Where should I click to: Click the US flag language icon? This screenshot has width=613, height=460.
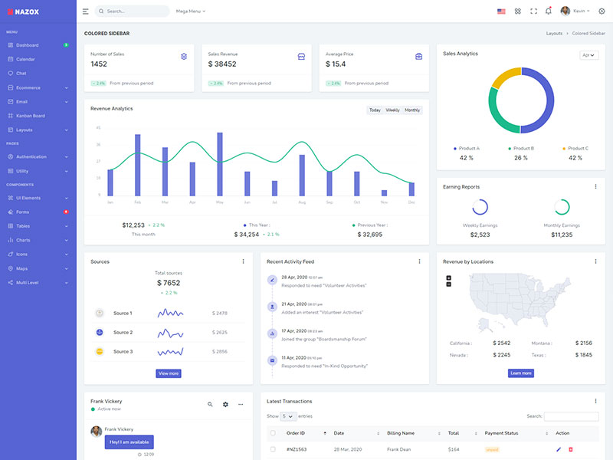click(501, 11)
